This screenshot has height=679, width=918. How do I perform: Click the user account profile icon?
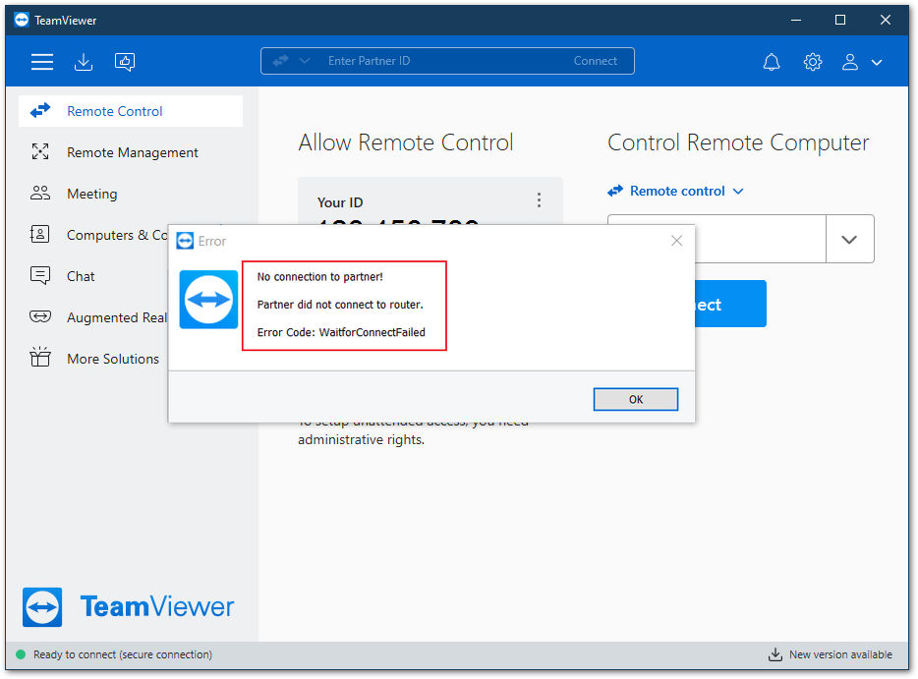pos(850,62)
